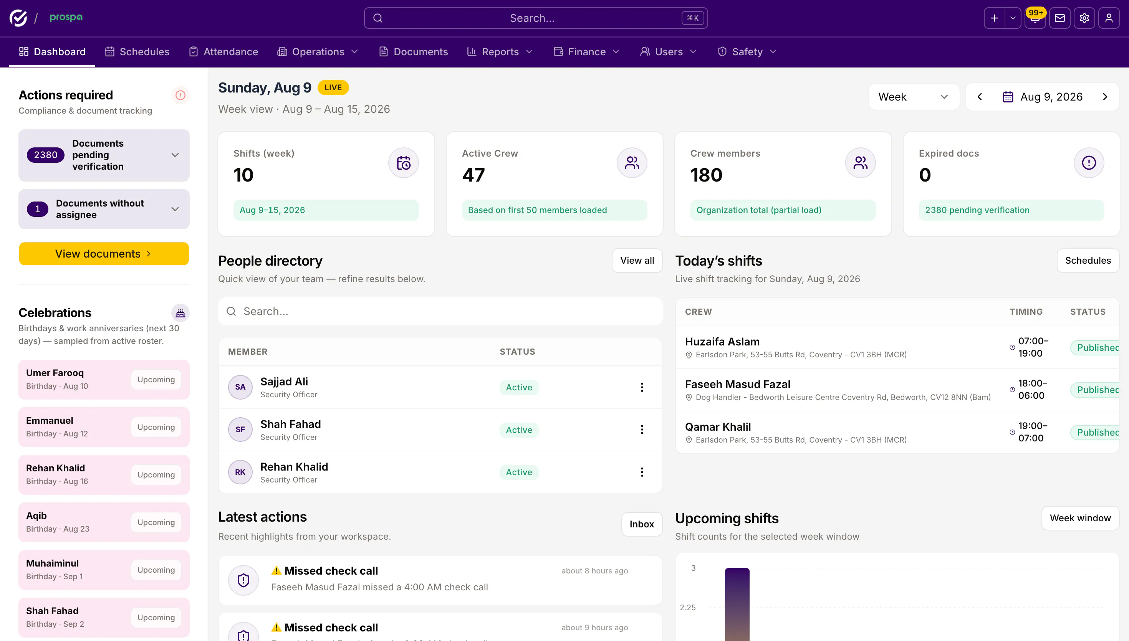Open the Safety menu dropdown

pos(747,52)
